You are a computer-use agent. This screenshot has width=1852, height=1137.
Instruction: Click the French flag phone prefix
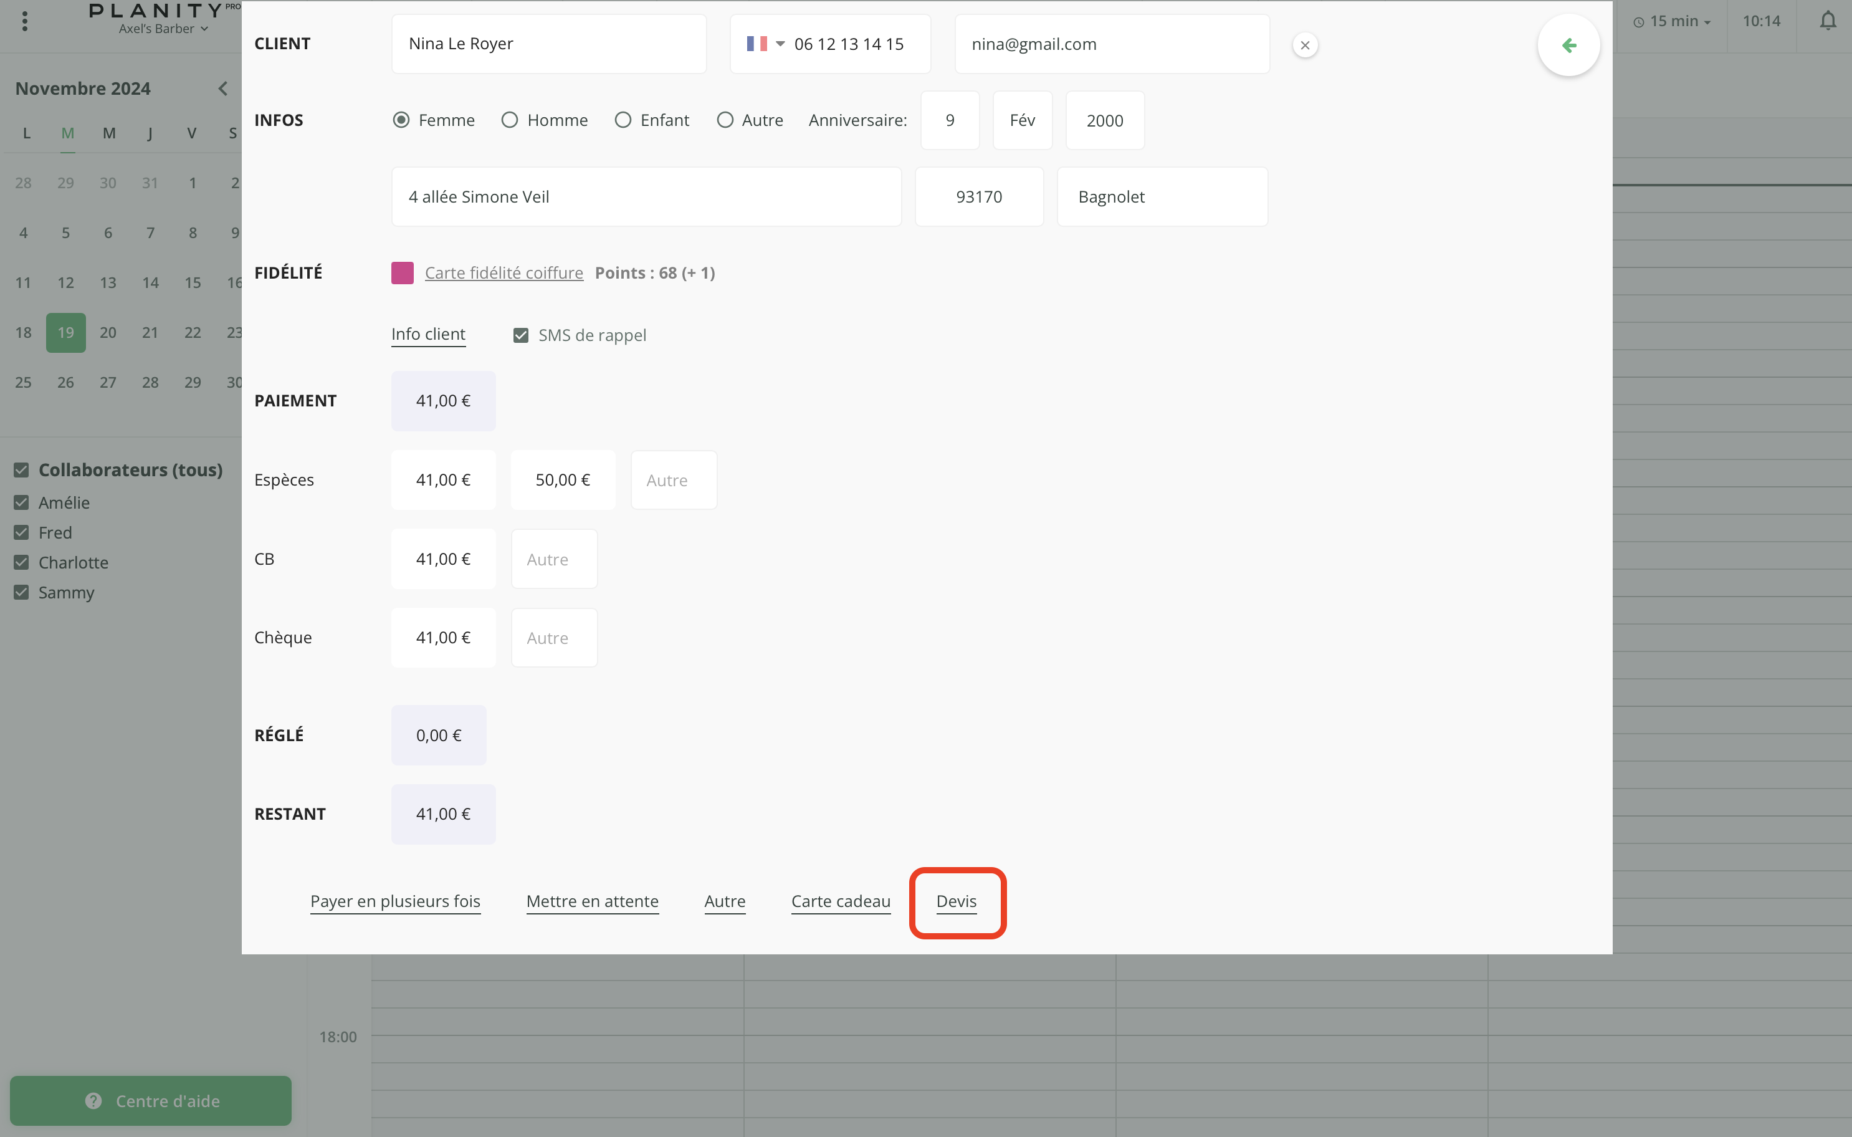pos(757,44)
